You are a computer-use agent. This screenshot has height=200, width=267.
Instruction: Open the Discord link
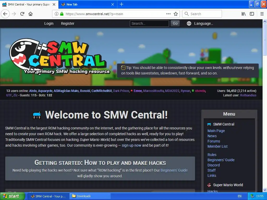pos(214,165)
